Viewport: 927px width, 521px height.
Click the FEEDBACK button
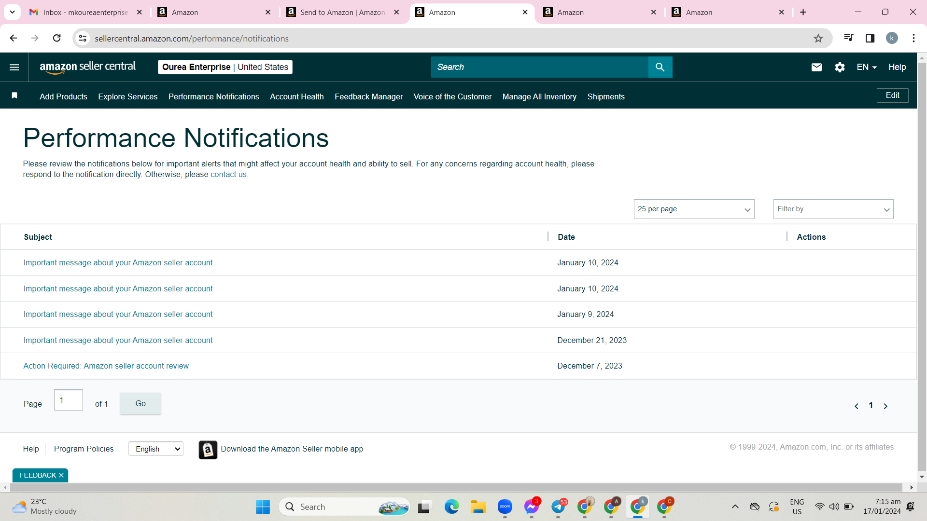38,475
